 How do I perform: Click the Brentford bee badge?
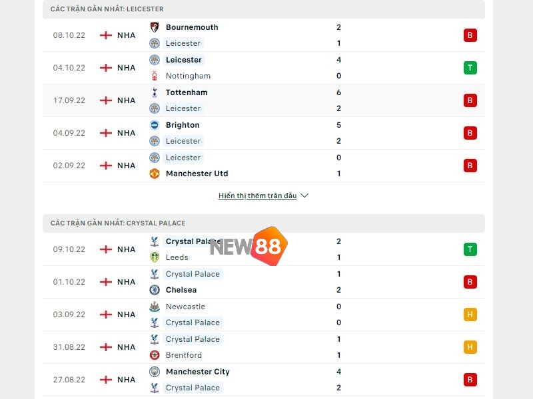(153, 355)
